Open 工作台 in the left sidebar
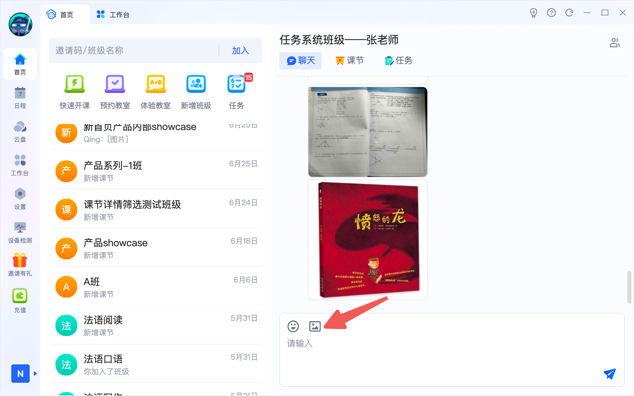This screenshot has height=396, width=634. tap(20, 165)
